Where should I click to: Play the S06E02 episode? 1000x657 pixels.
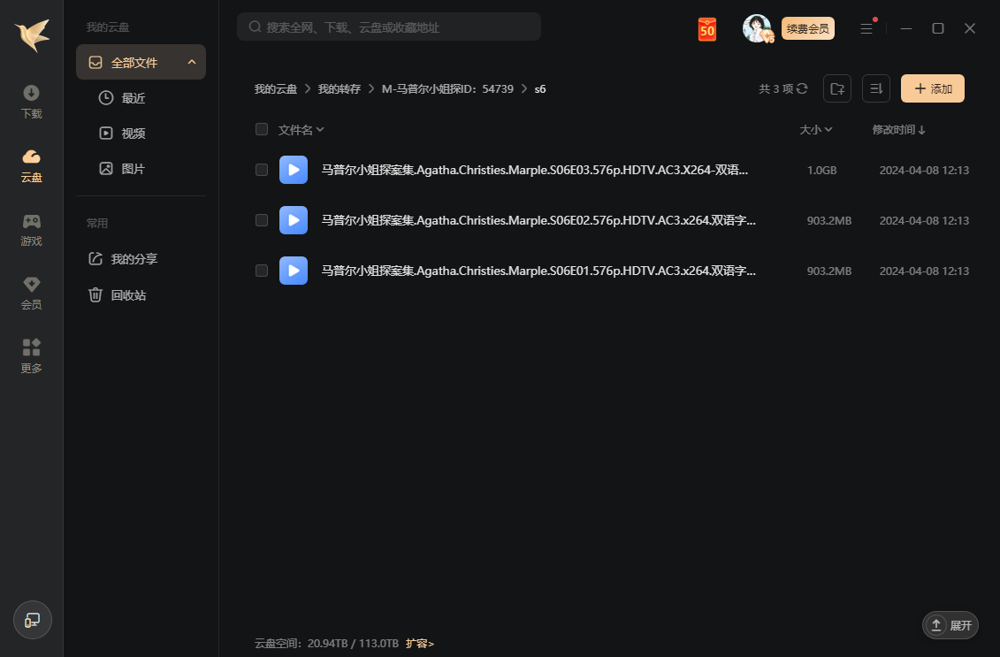tap(294, 220)
